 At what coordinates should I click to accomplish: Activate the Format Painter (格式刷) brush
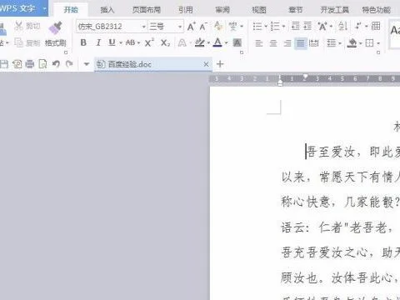[x=55, y=27]
